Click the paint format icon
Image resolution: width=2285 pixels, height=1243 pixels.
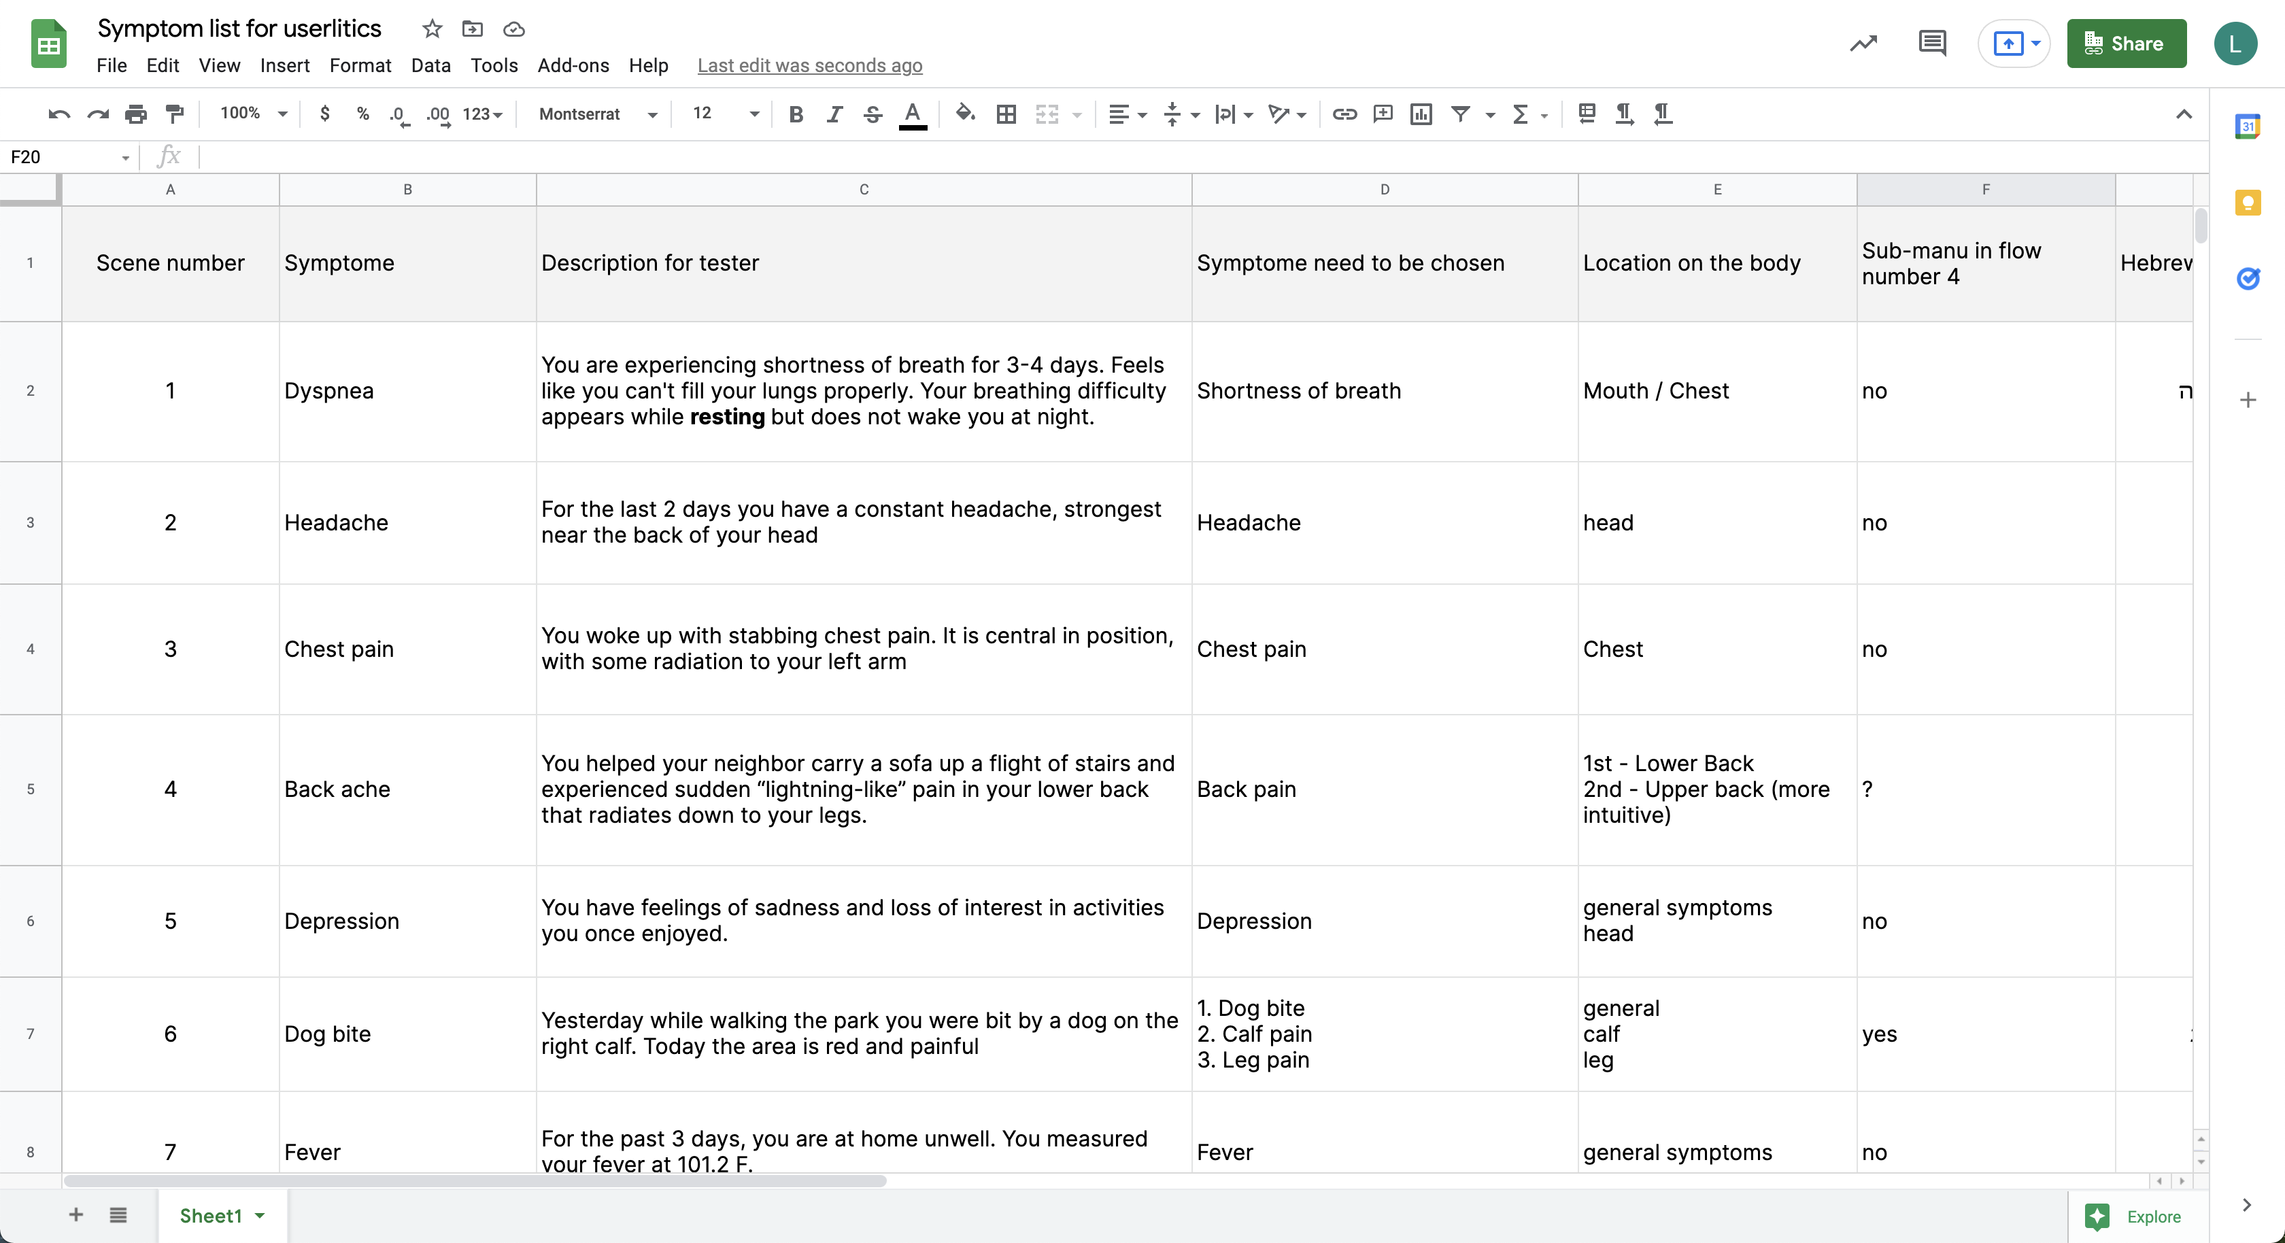point(175,114)
